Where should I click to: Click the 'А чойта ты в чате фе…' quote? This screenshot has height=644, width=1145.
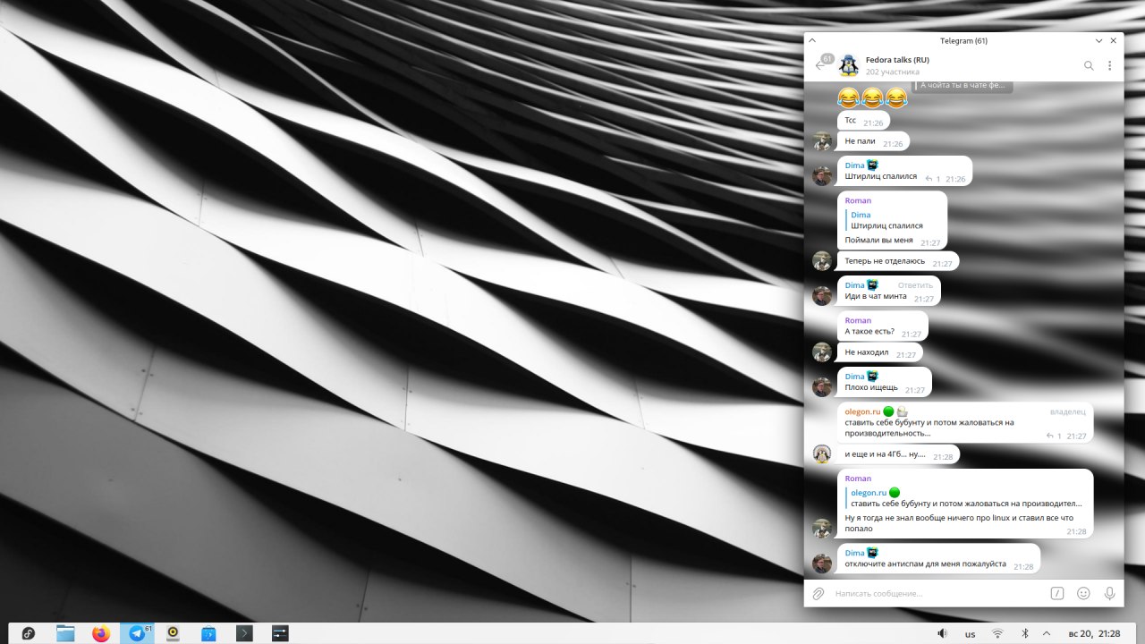click(963, 85)
